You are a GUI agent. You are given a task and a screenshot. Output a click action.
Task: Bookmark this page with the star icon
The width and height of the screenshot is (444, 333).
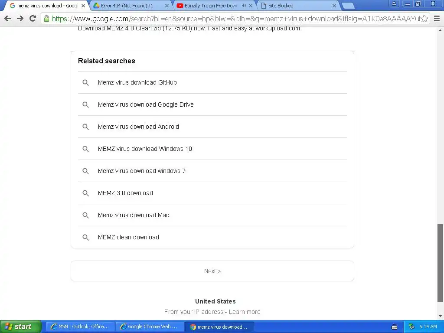tap(424, 19)
